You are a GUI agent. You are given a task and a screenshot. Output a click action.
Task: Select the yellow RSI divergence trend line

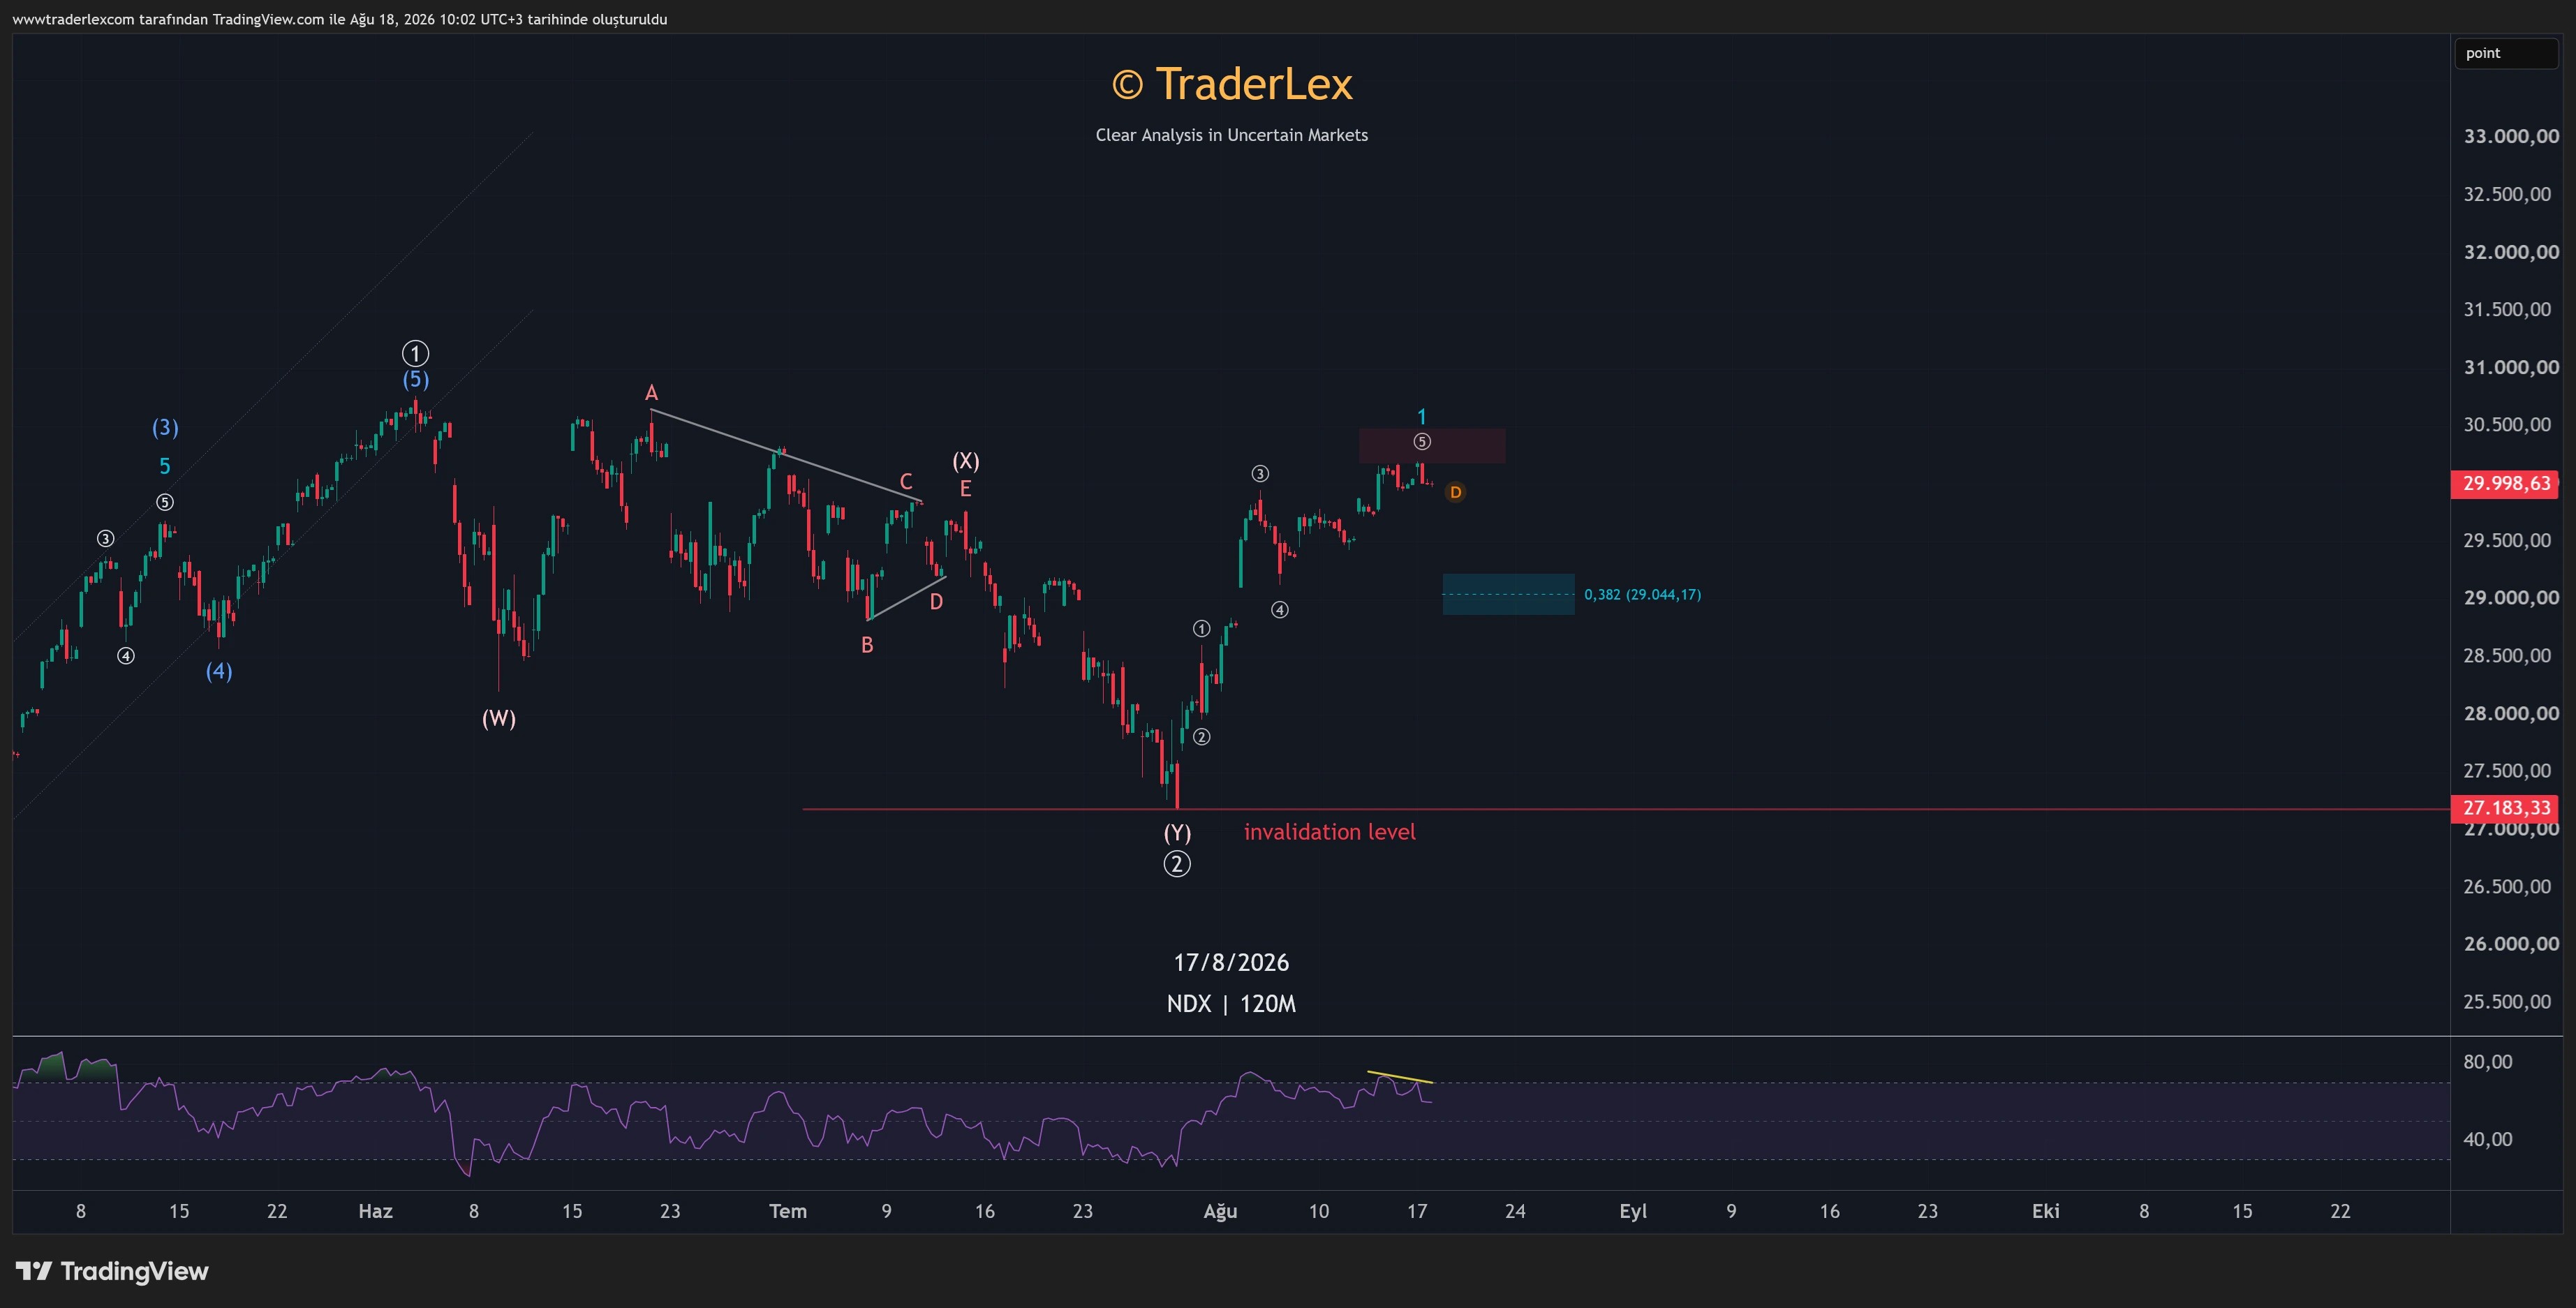point(1400,1077)
